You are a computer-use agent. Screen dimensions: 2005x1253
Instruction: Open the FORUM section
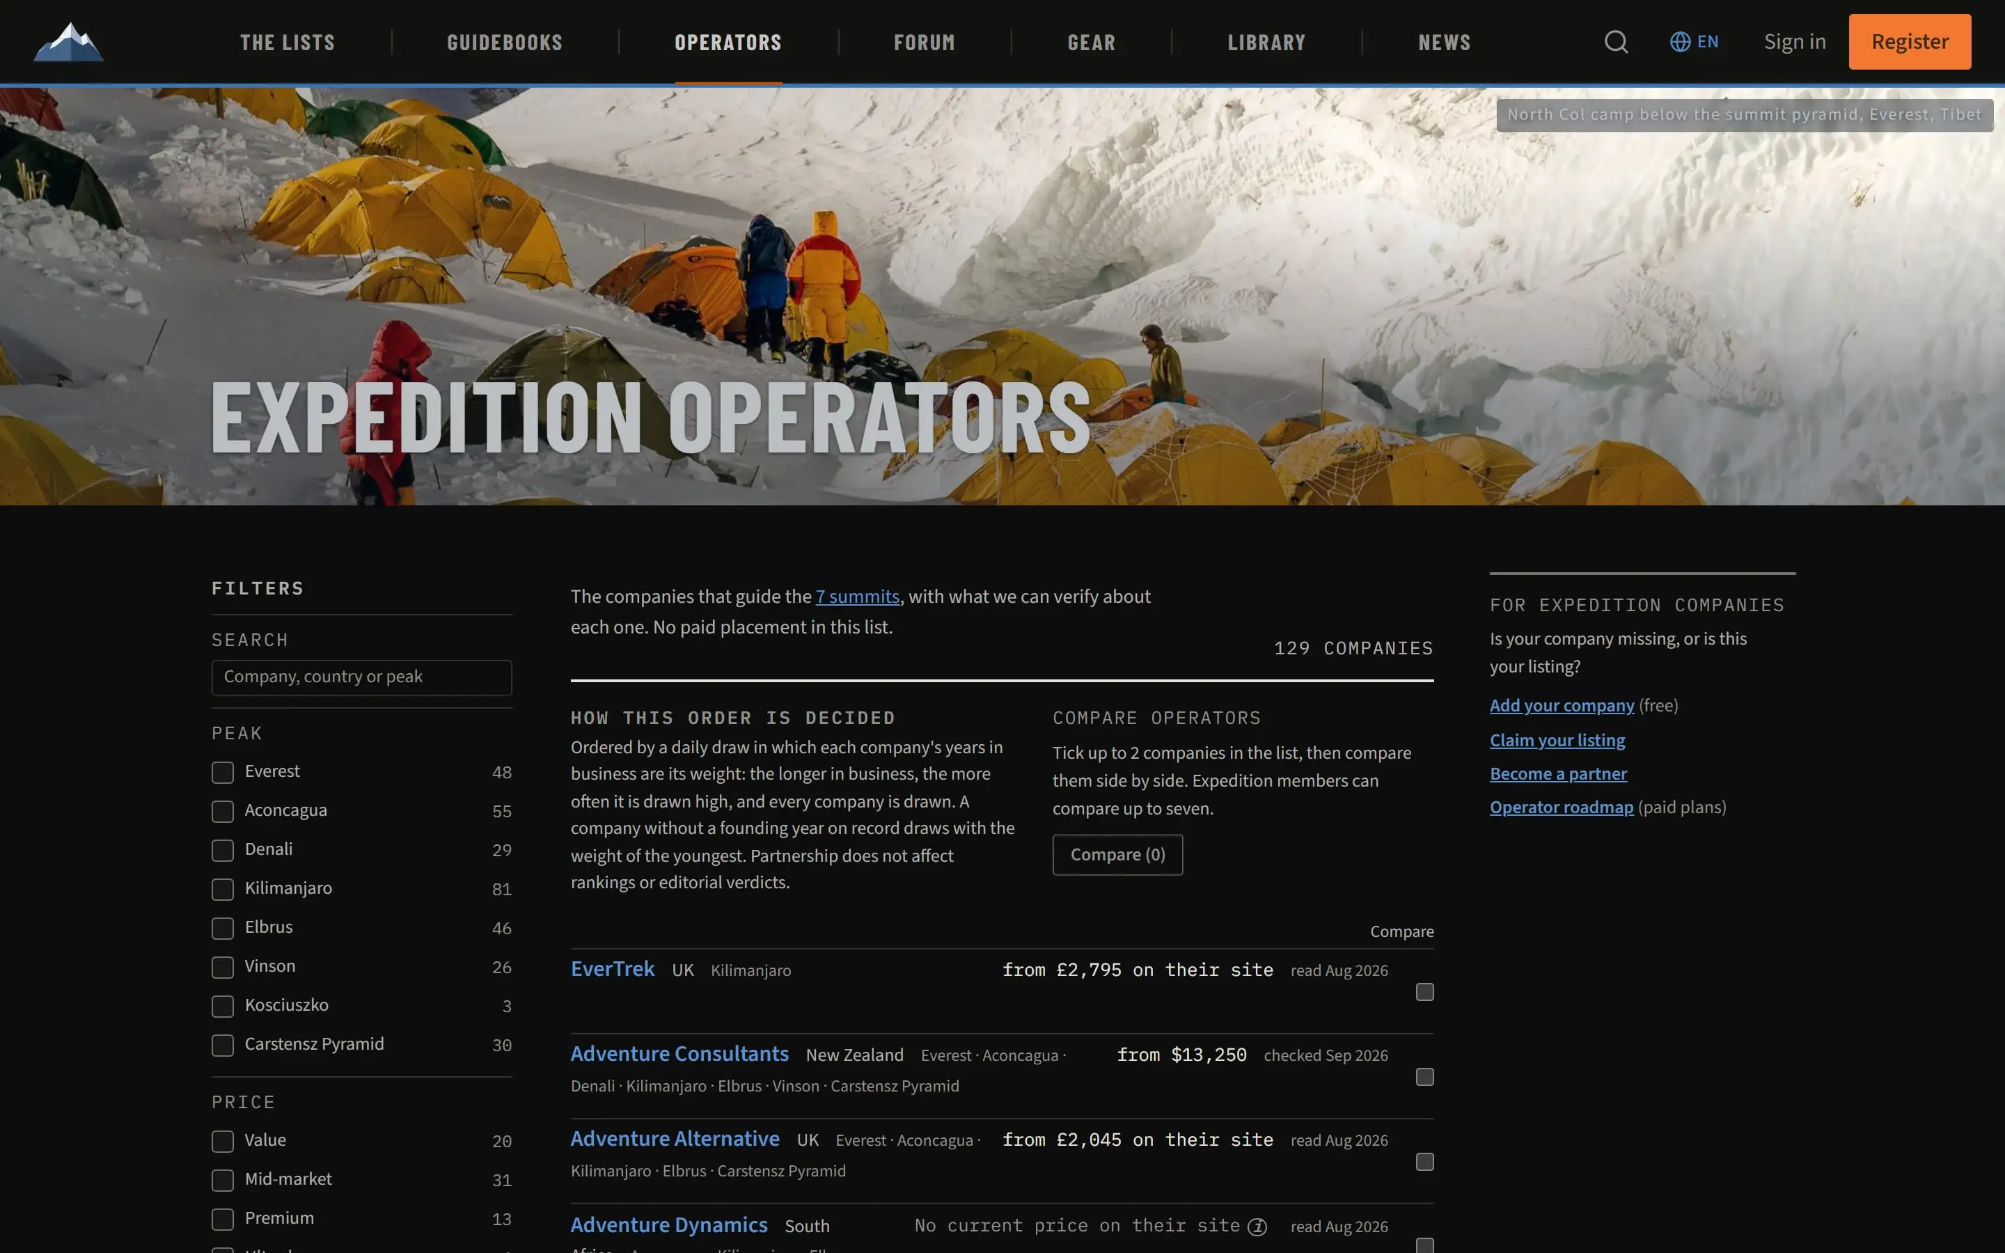[x=925, y=42]
